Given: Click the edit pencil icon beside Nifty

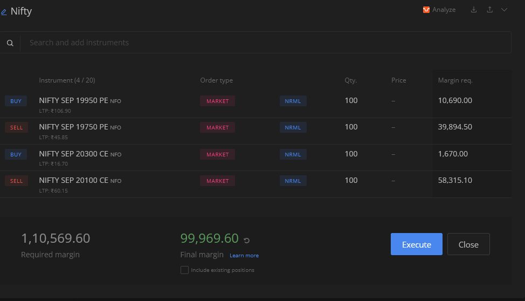Looking at the screenshot, I should (4, 12).
